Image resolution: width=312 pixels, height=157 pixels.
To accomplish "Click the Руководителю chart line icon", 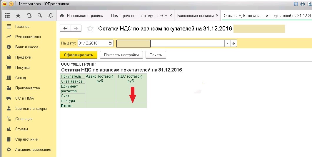I will 9,37.
